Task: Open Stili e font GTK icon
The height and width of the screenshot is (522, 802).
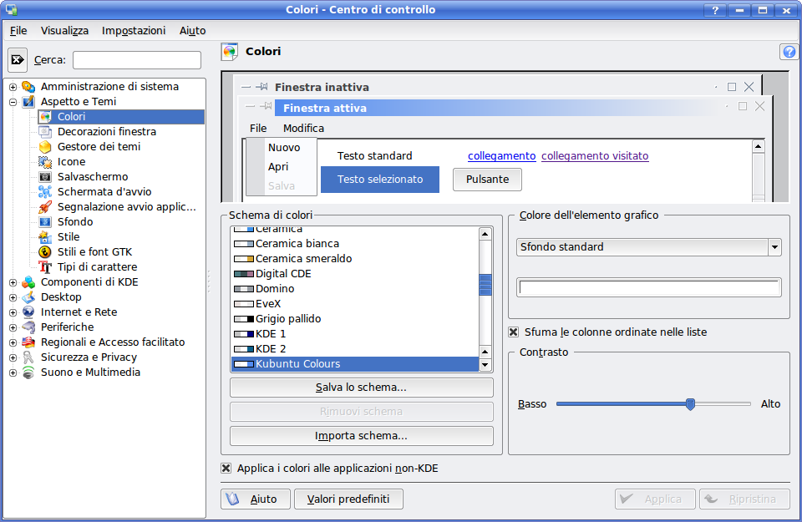Action: (45, 252)
